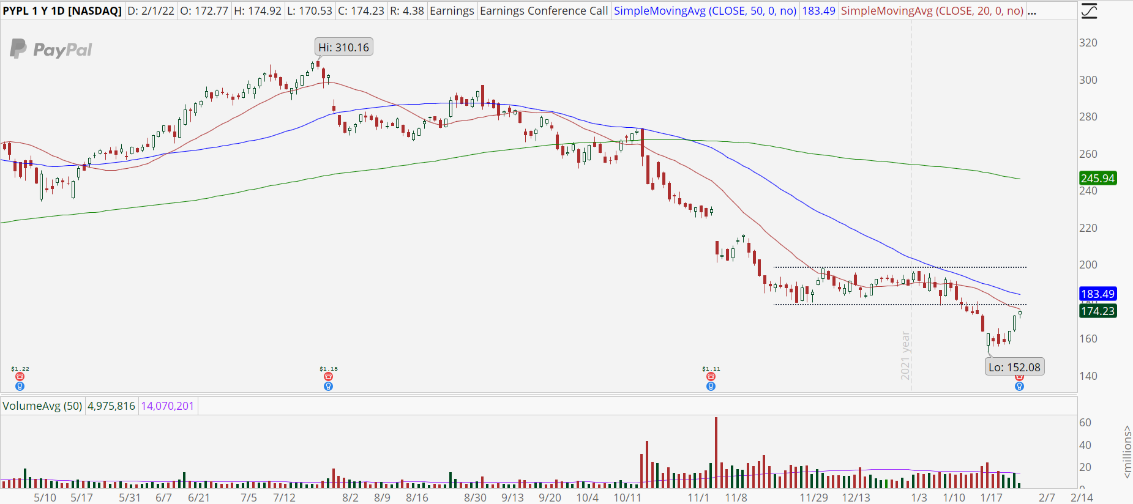Screen dimensions: 1133x504
Task: Open the SimpleMovingAvg (CLOSE, 20, 0, no) study
Action: tap(932, 11)
